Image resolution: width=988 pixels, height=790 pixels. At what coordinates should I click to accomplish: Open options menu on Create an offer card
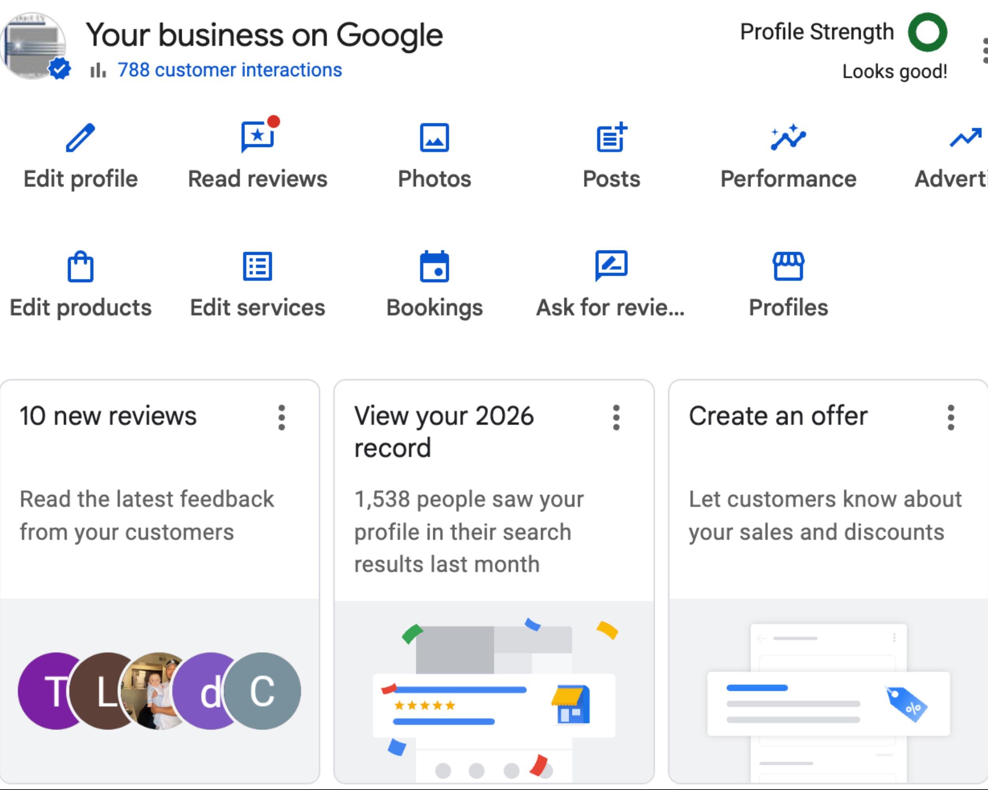tap(951, 417)
